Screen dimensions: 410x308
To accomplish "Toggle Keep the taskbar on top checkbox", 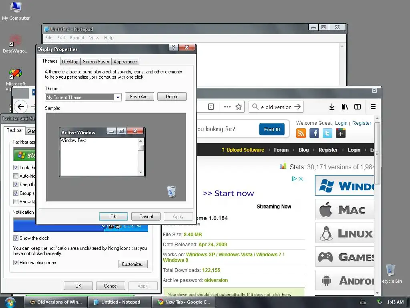I will click(16, 184).
